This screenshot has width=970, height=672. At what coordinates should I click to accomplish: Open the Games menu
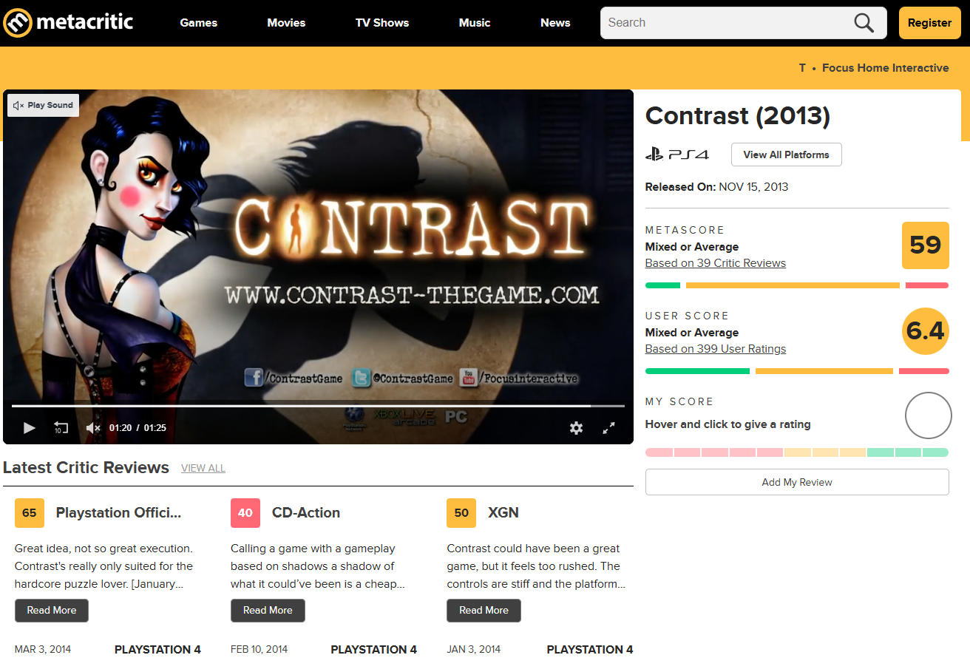point(199,23)
